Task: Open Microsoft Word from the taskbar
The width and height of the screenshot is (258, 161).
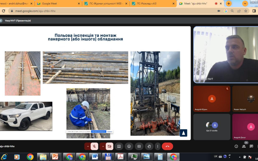Action: tap(95, 157)
